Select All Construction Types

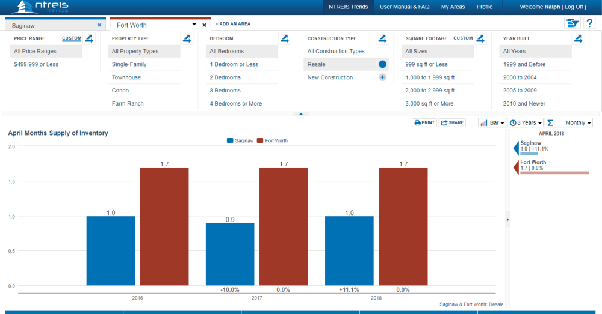point(340,51)
